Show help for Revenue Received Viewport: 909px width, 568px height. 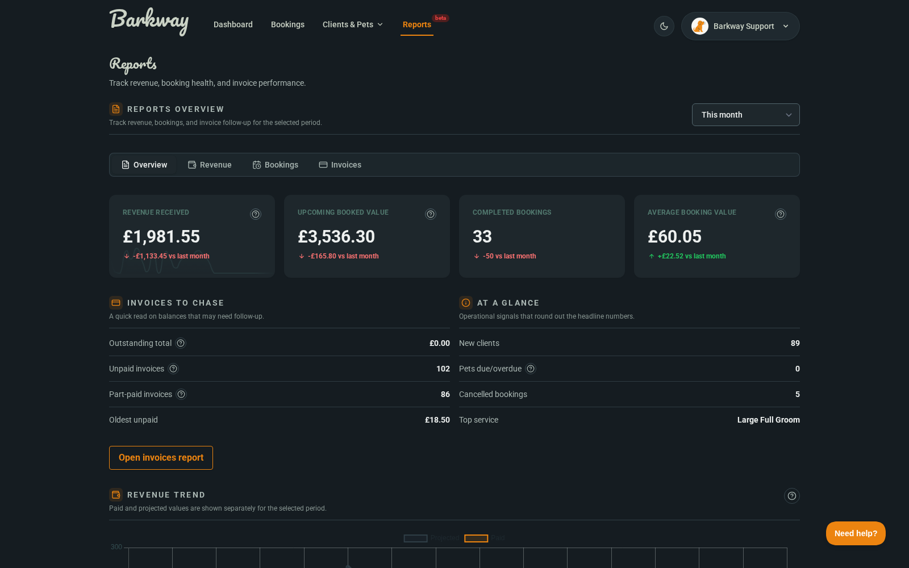[256, 214]
